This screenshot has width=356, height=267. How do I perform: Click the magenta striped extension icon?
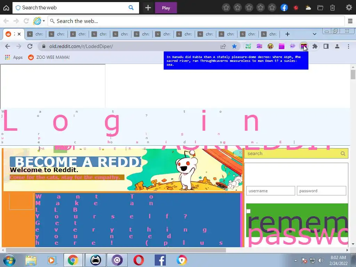click(282, 46)
